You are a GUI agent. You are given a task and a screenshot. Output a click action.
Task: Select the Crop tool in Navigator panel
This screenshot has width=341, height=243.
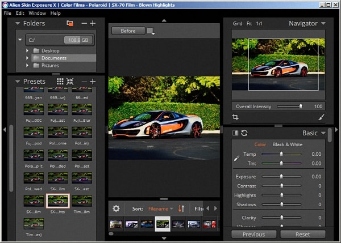click(x=235, y=117)
